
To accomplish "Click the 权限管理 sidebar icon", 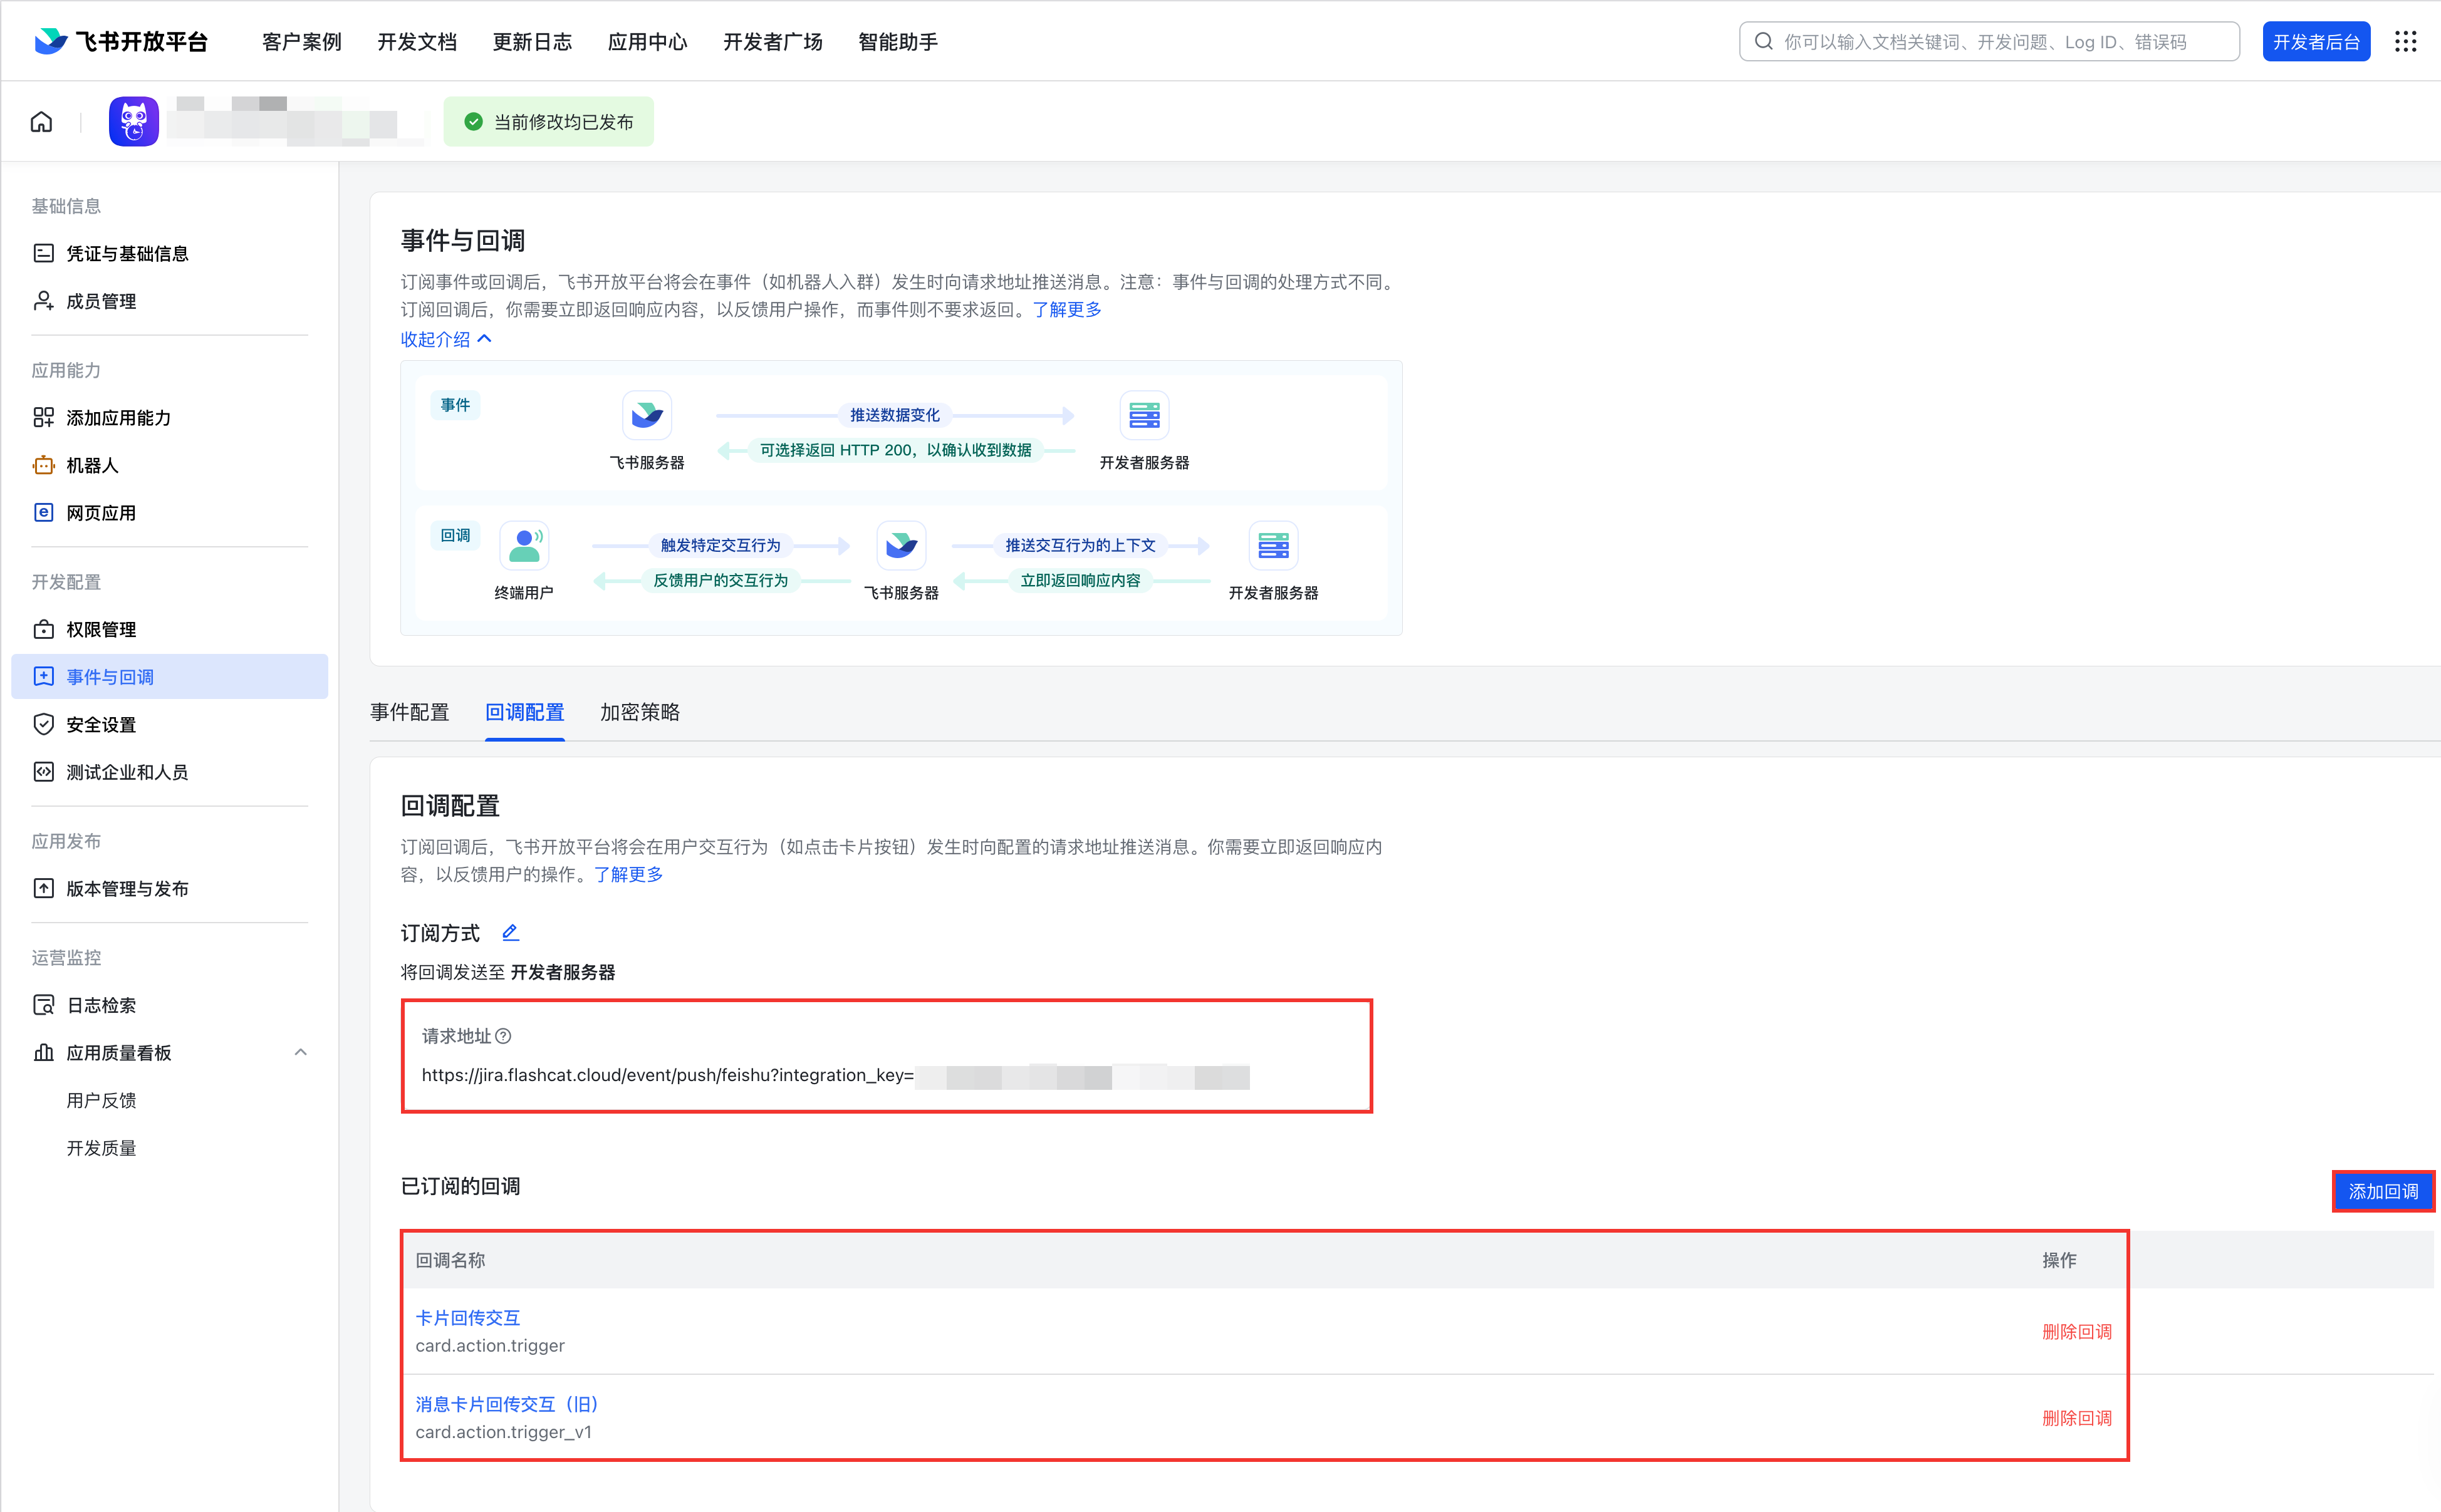I will [x=43, y=629].
